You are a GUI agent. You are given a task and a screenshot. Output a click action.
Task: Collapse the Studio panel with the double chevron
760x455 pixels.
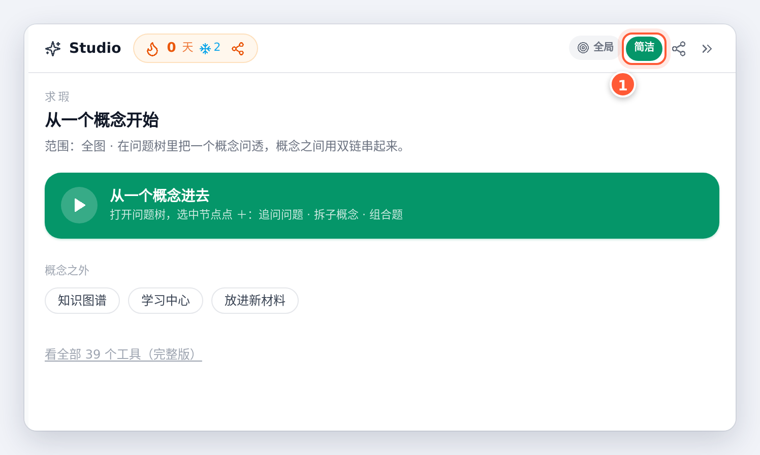click(707, 49)
